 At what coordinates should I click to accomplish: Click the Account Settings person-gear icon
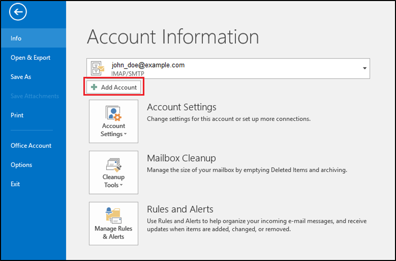pos(113,113)
